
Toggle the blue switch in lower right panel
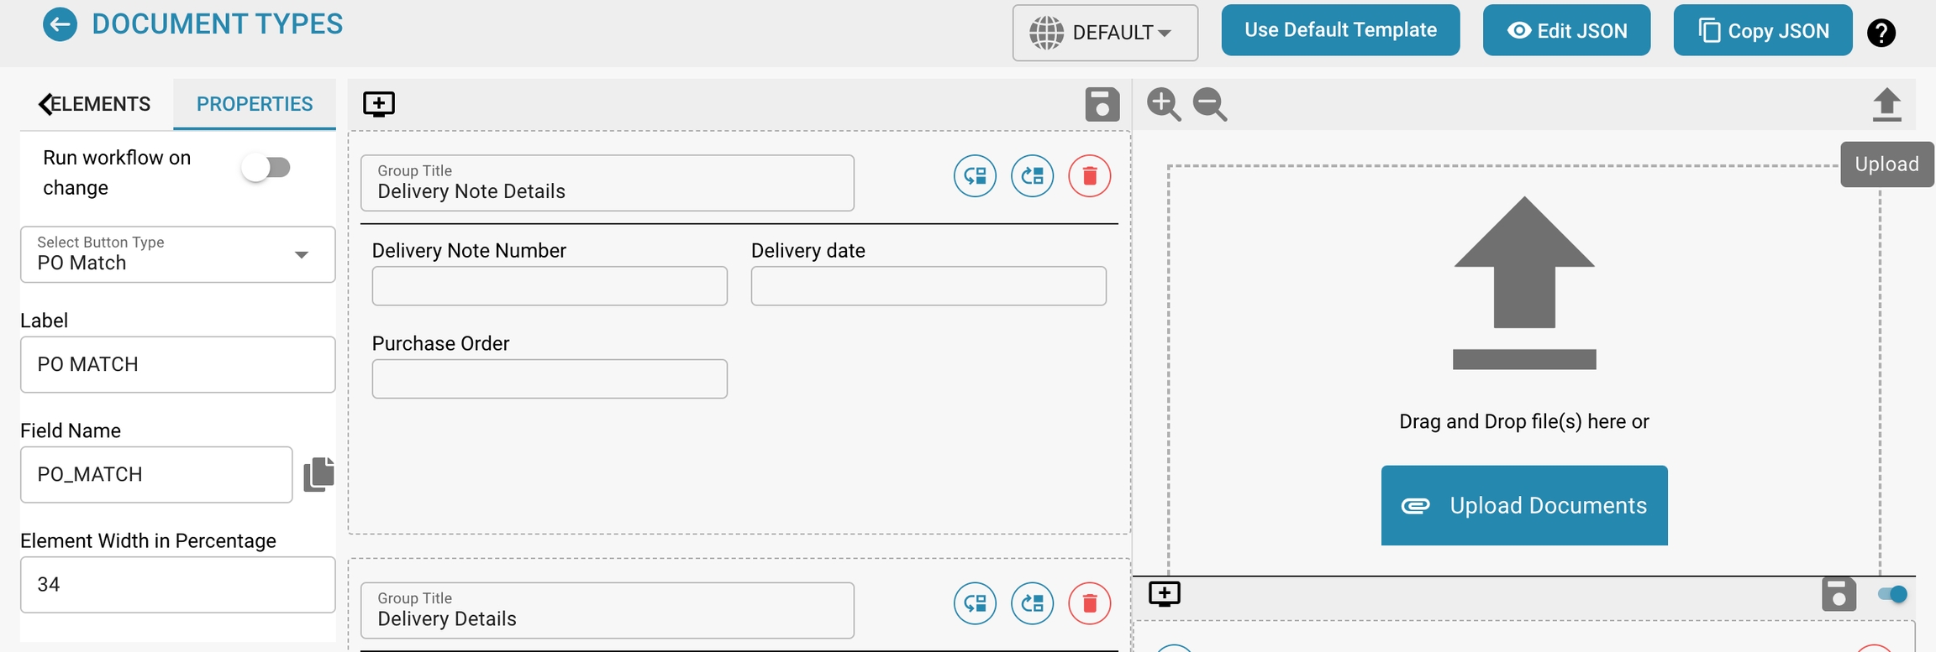coord(1891,595)
